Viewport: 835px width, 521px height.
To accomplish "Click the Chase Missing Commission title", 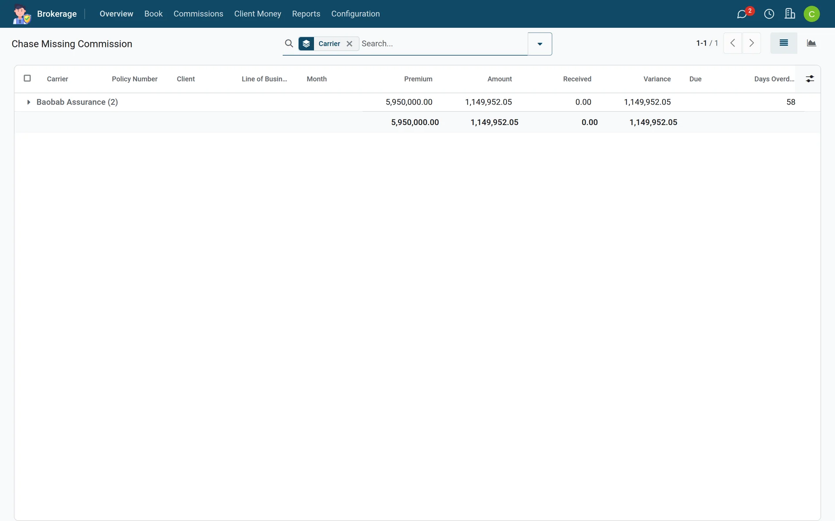I will pos(72,44).
